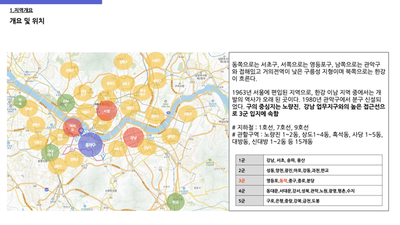Screen dimensions: 400x225
Task: Select the green 구디/가디 circle marker
Action: [x=50, y=152]
